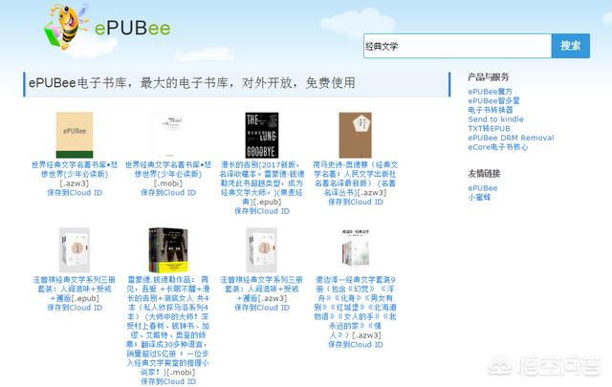Open the 漫长的告别(2017新版) epub title link

(262, 183)
